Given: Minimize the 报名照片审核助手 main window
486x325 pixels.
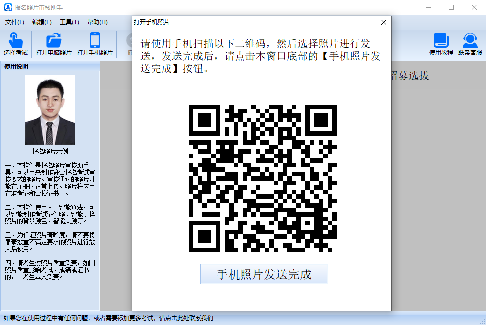Looking at the screenshot, I should pos(429,7).
